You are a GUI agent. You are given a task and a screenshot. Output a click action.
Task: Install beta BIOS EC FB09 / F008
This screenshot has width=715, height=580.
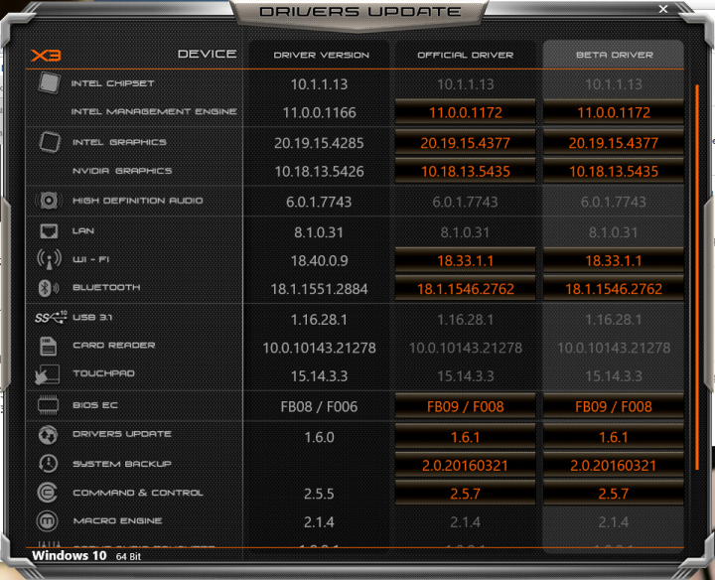(x=614, y=406)
